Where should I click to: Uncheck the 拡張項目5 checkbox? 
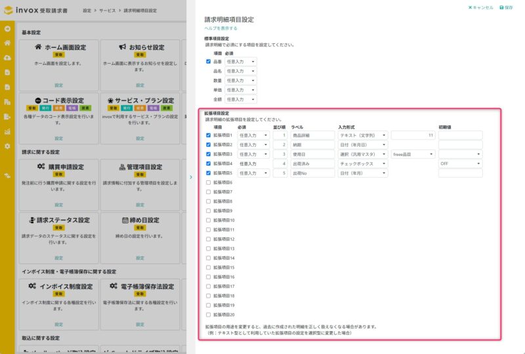(x=208, y=173)
